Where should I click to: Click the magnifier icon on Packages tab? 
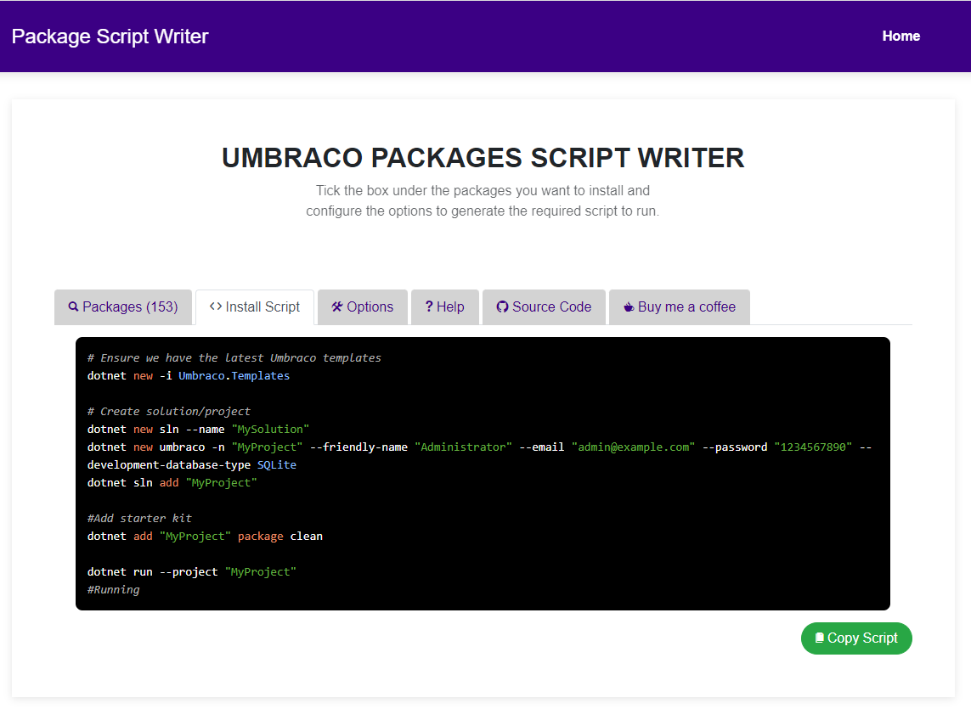point(73,307)
